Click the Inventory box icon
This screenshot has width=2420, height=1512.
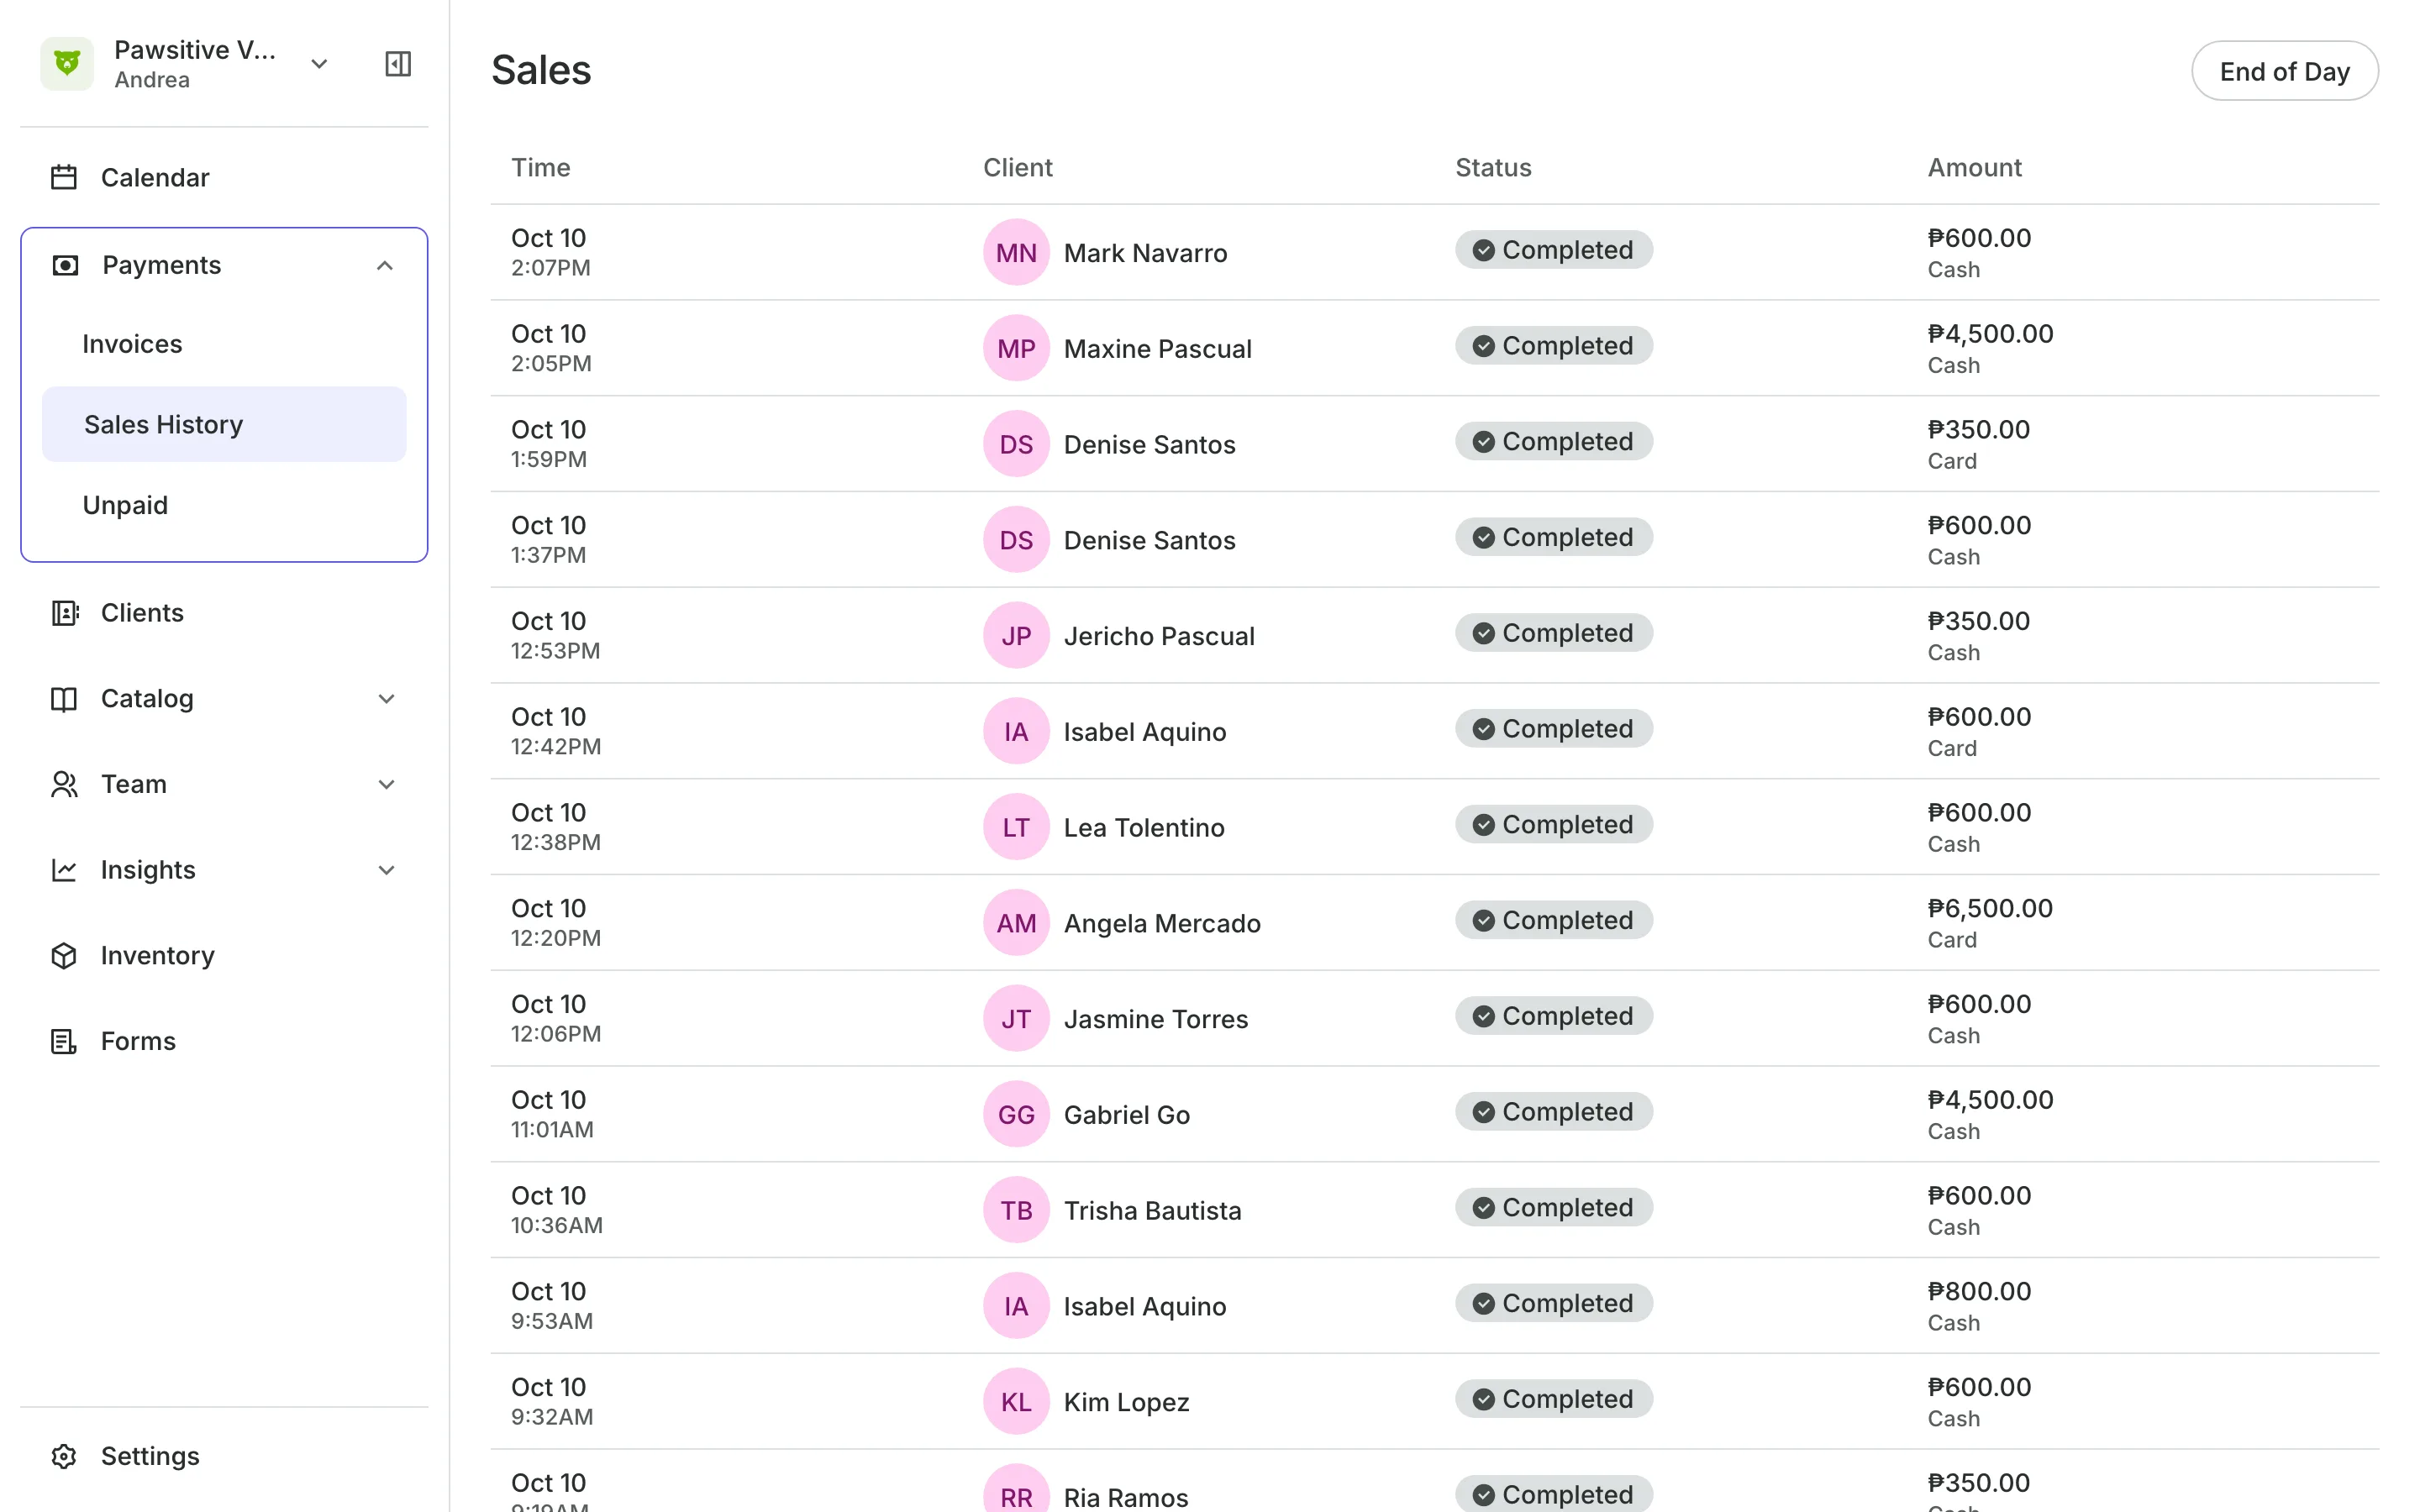(64, 956)
